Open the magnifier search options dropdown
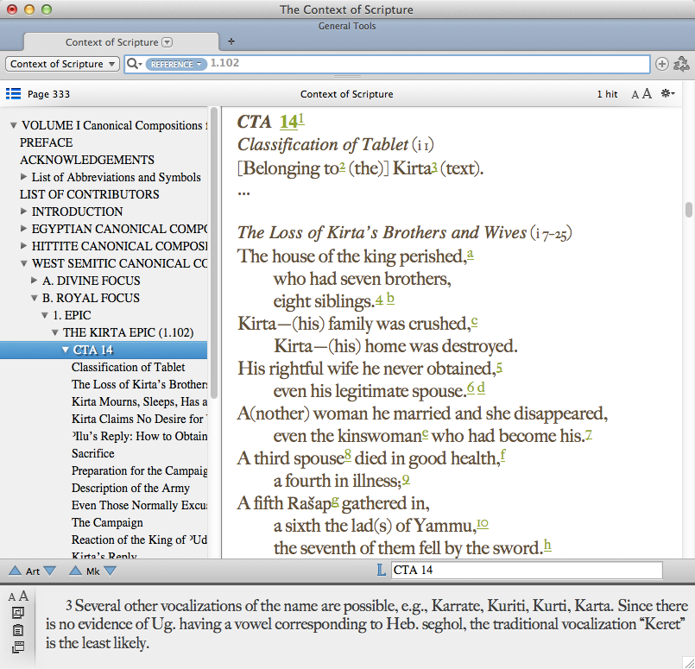The image size is (695, 669). point(134,64)
